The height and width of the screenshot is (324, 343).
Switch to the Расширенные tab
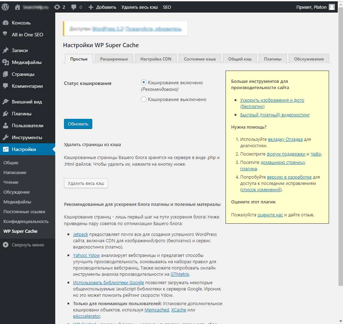point(114,59)
